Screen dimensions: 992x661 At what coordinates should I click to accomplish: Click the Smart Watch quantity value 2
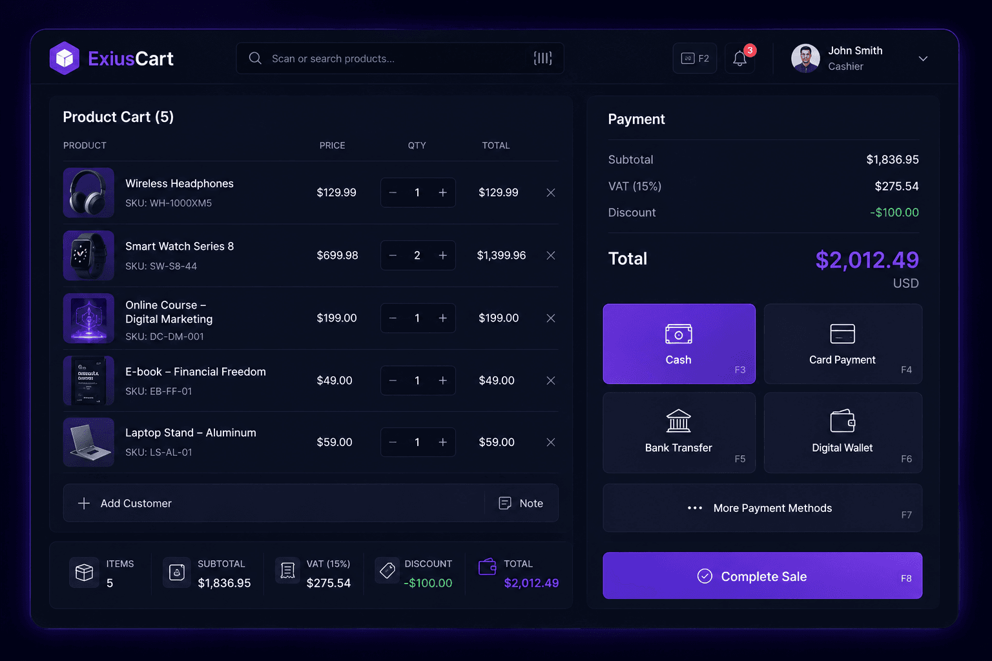tap(417, 256)
